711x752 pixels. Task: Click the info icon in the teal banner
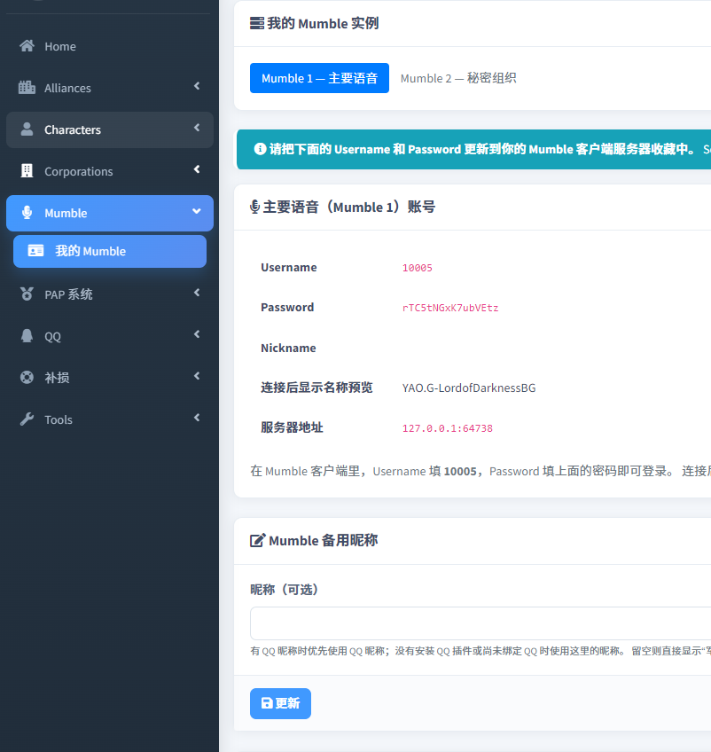pyautogui.click(x=260, y=149)
